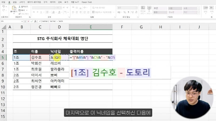Switch to the 데이터 (Data) tab
This screenshot has width=216, height=121.
pos(53,2)
